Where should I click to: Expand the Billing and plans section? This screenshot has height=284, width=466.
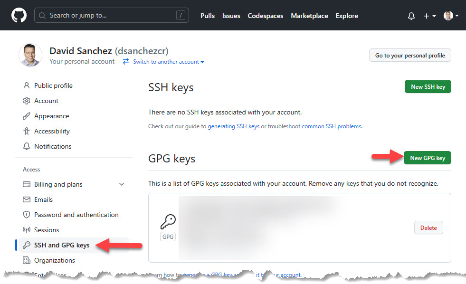point(122,185)
